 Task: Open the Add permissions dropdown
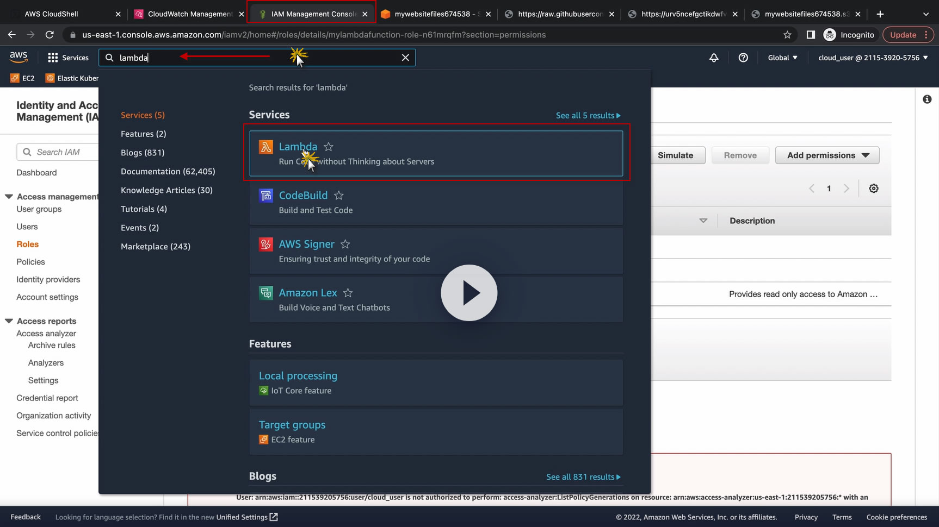pyautogui.click(x=827, y=155)
